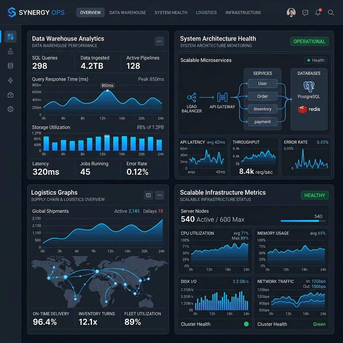Screen dimensions: 343x343
Task: Select the Overview tab
Action: [x=90, y=12]
